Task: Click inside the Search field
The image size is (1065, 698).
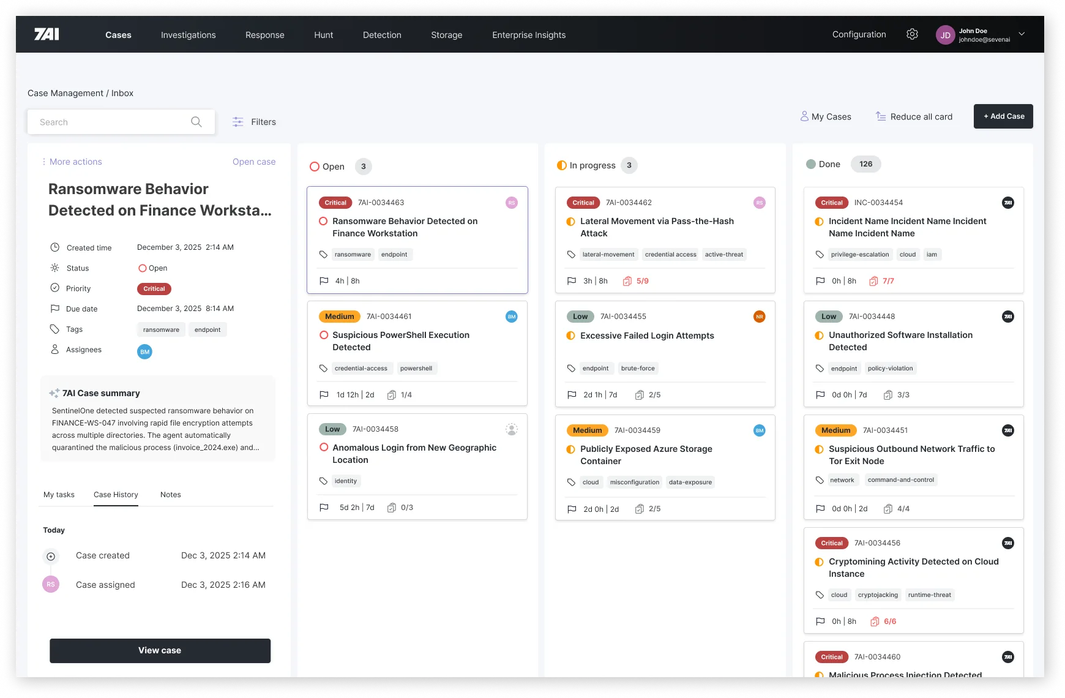Action: [x=98, y=122]
